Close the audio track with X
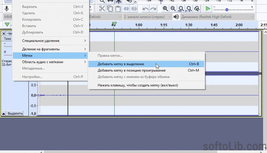This screenshot has width=267, height=153. point(4,33)
